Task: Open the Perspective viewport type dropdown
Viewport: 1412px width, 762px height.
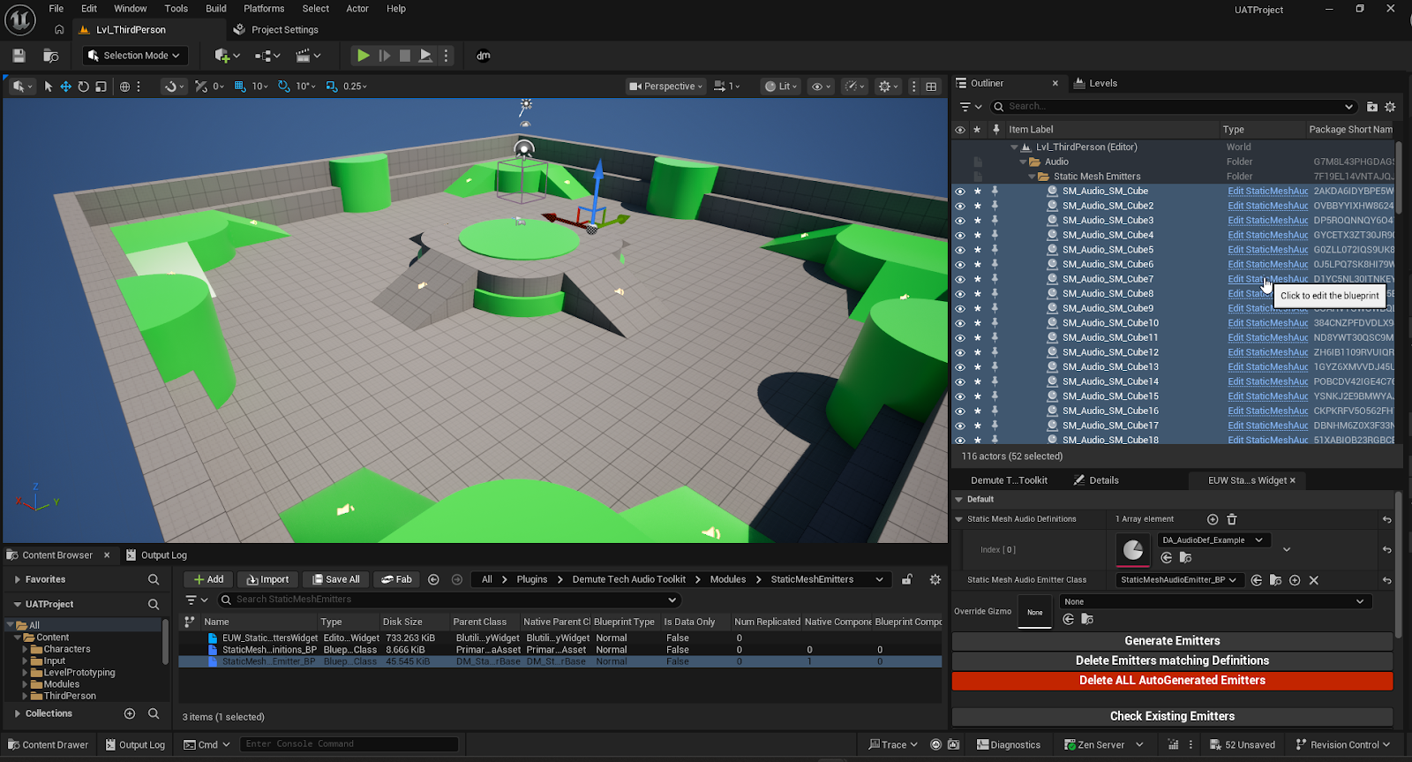Action: click(666, 87)
